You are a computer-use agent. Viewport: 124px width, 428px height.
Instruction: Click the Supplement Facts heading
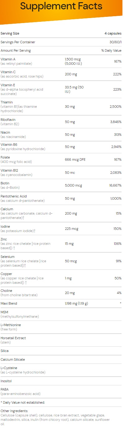click(61, 6)
